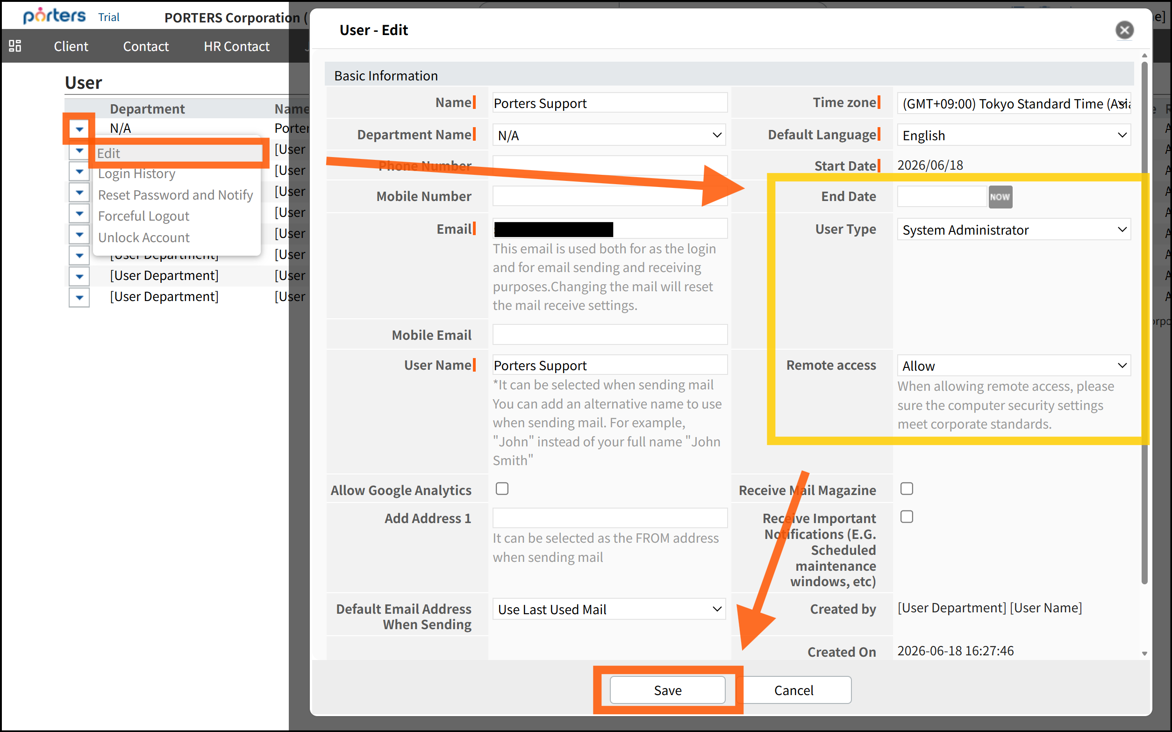
Task: Cancel the user edit dialog
Action: pyautogui.click(x=793, y=690)
